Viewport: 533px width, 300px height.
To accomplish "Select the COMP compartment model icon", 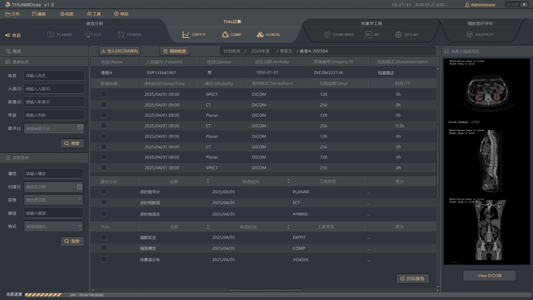I will [x=225, y=34].
